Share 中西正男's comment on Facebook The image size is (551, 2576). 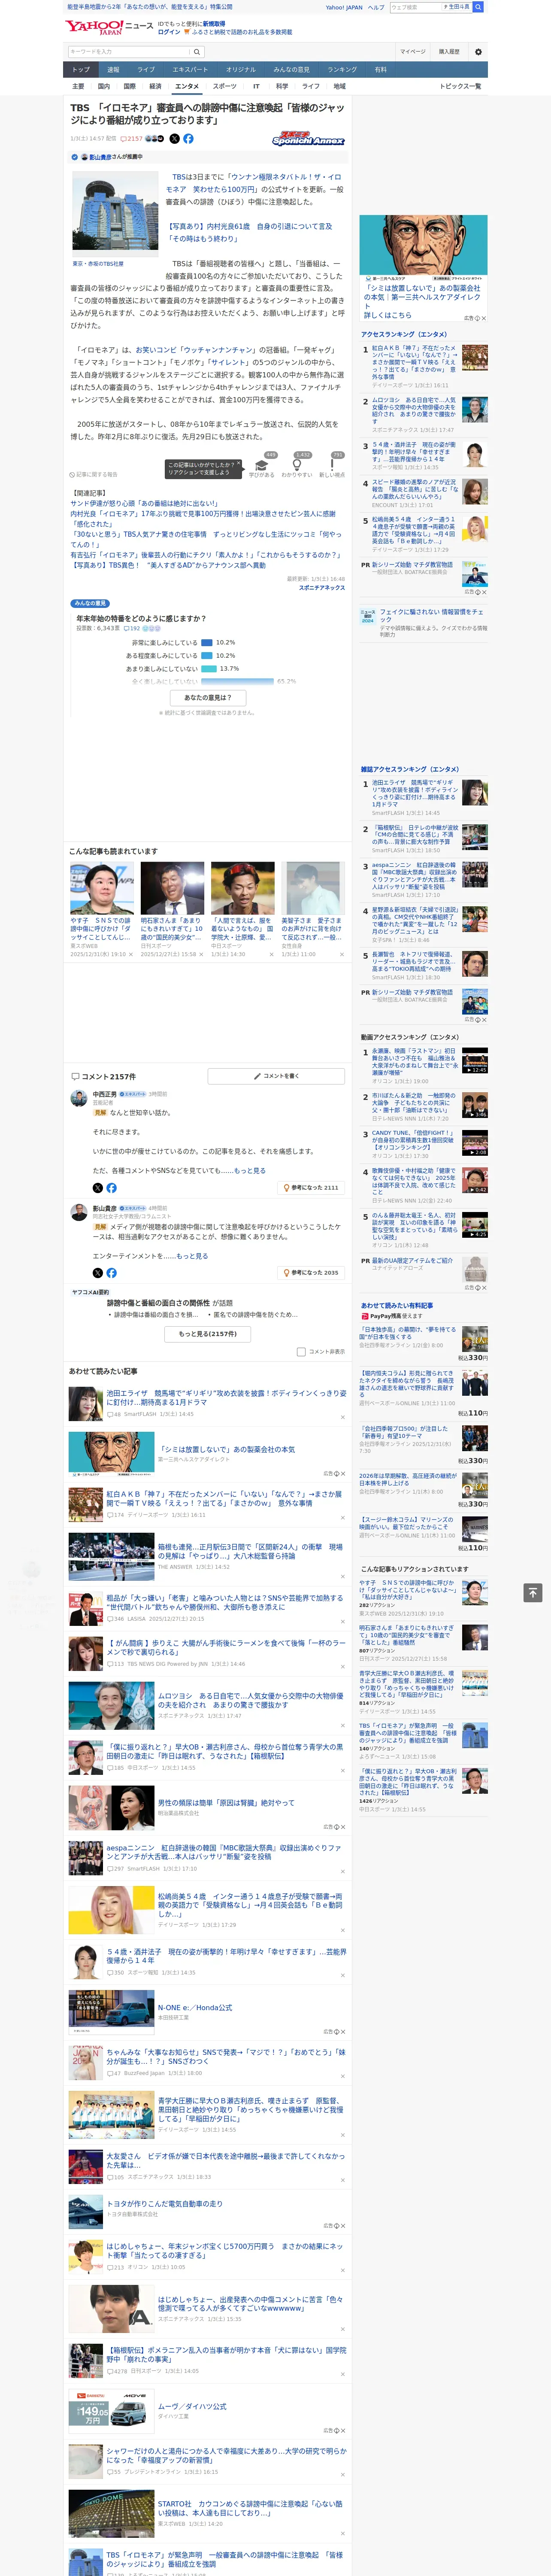coord(111,1188)
